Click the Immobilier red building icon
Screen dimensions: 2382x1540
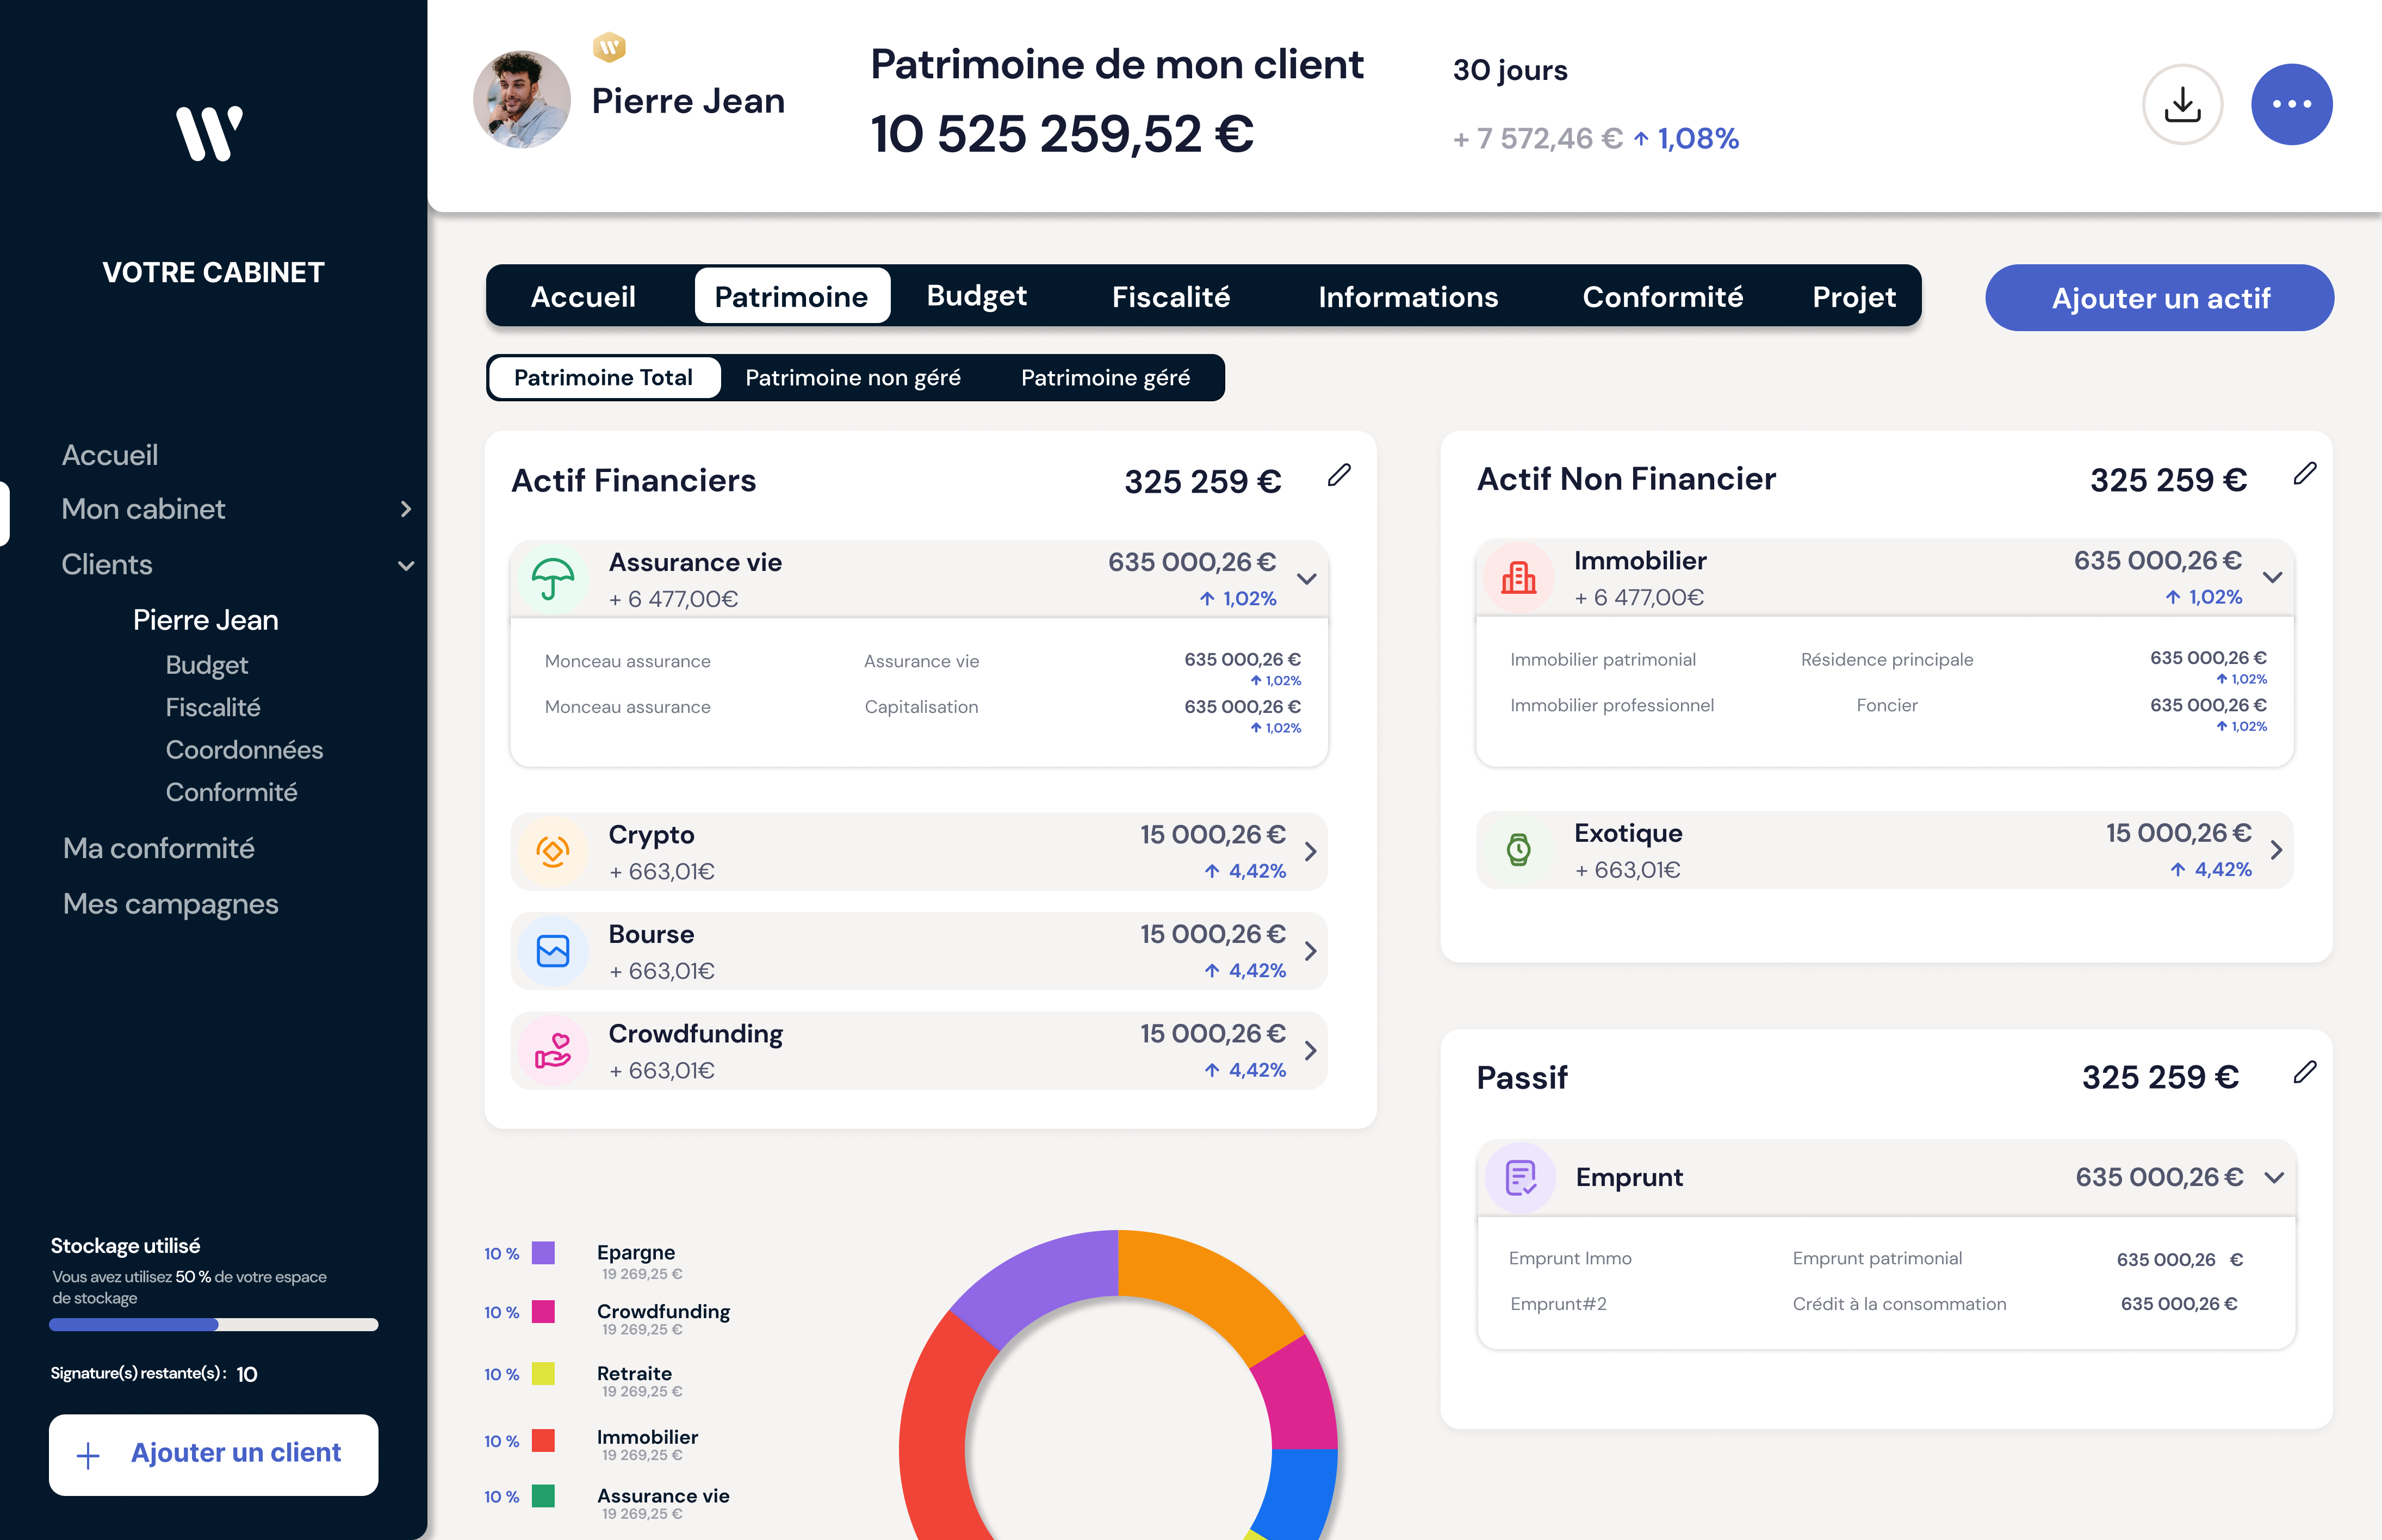(x=1518, y=577)
